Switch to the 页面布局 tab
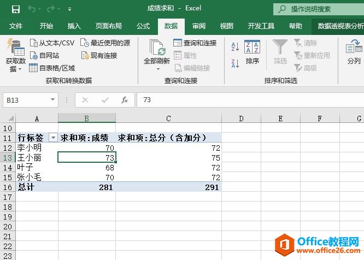364x260 pixels. [x=109, y=26]
